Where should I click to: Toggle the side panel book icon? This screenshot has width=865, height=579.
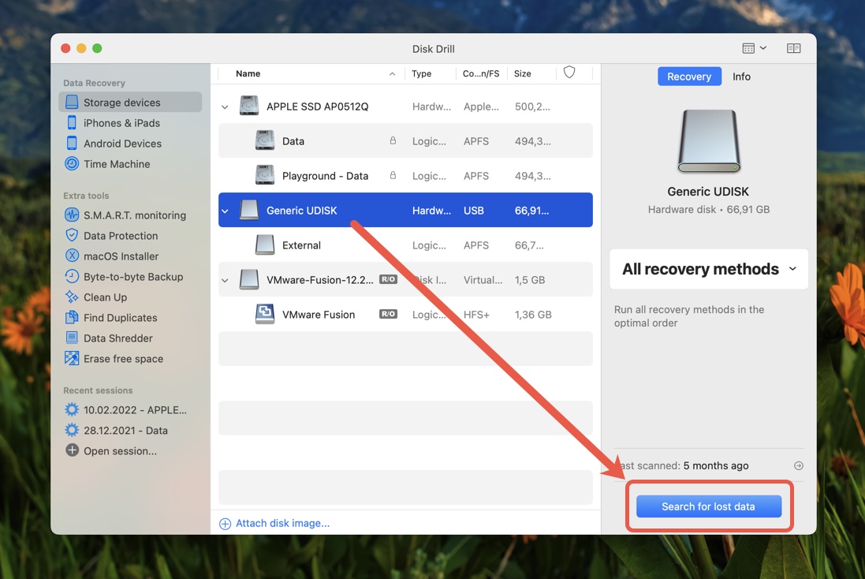pyautogui.click(x=793, y=49)
